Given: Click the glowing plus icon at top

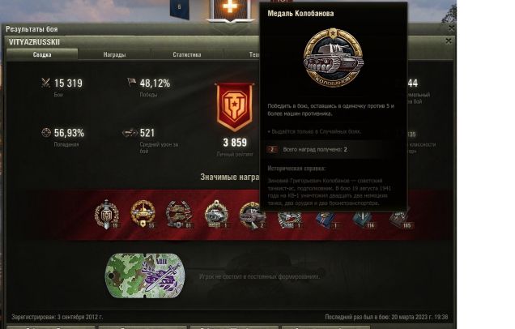Looking at the screenshot, I should (x=230, y=7).
